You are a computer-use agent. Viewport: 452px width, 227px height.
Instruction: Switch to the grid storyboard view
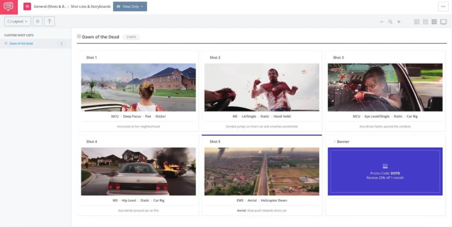point(434,22)
